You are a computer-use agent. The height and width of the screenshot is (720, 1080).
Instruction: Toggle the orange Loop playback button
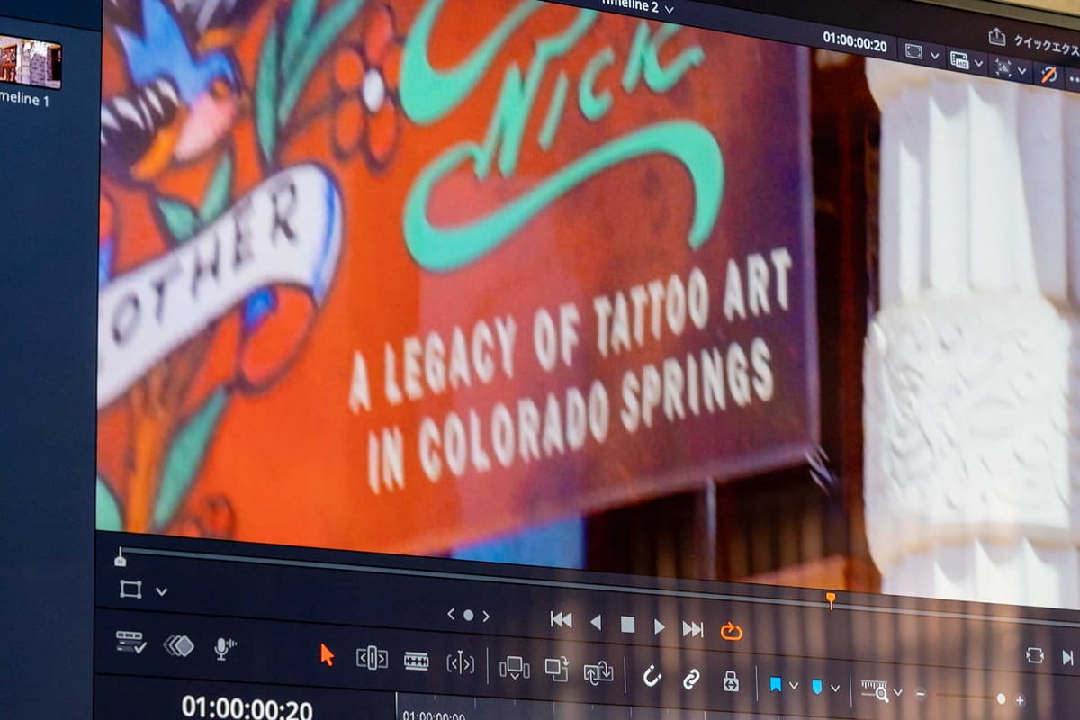(x=731, y=632)
